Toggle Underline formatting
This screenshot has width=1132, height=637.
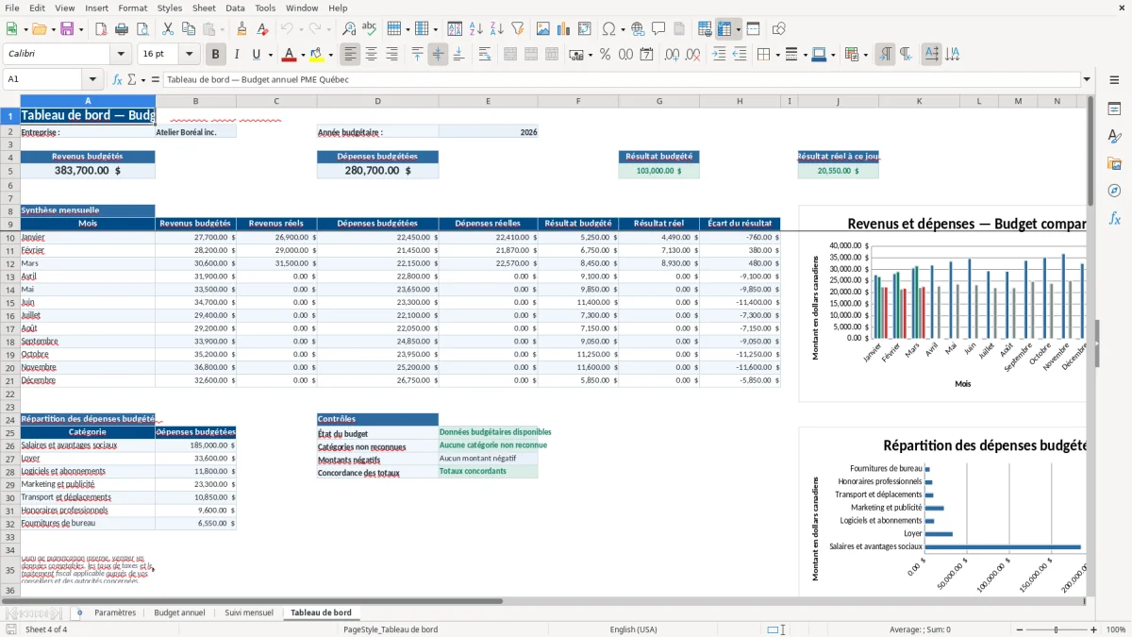pyautogui.click(x=256, y=55)
